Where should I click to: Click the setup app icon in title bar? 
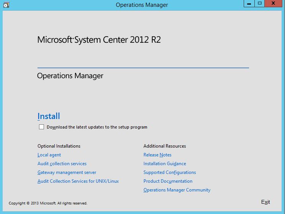click(5, 5)
